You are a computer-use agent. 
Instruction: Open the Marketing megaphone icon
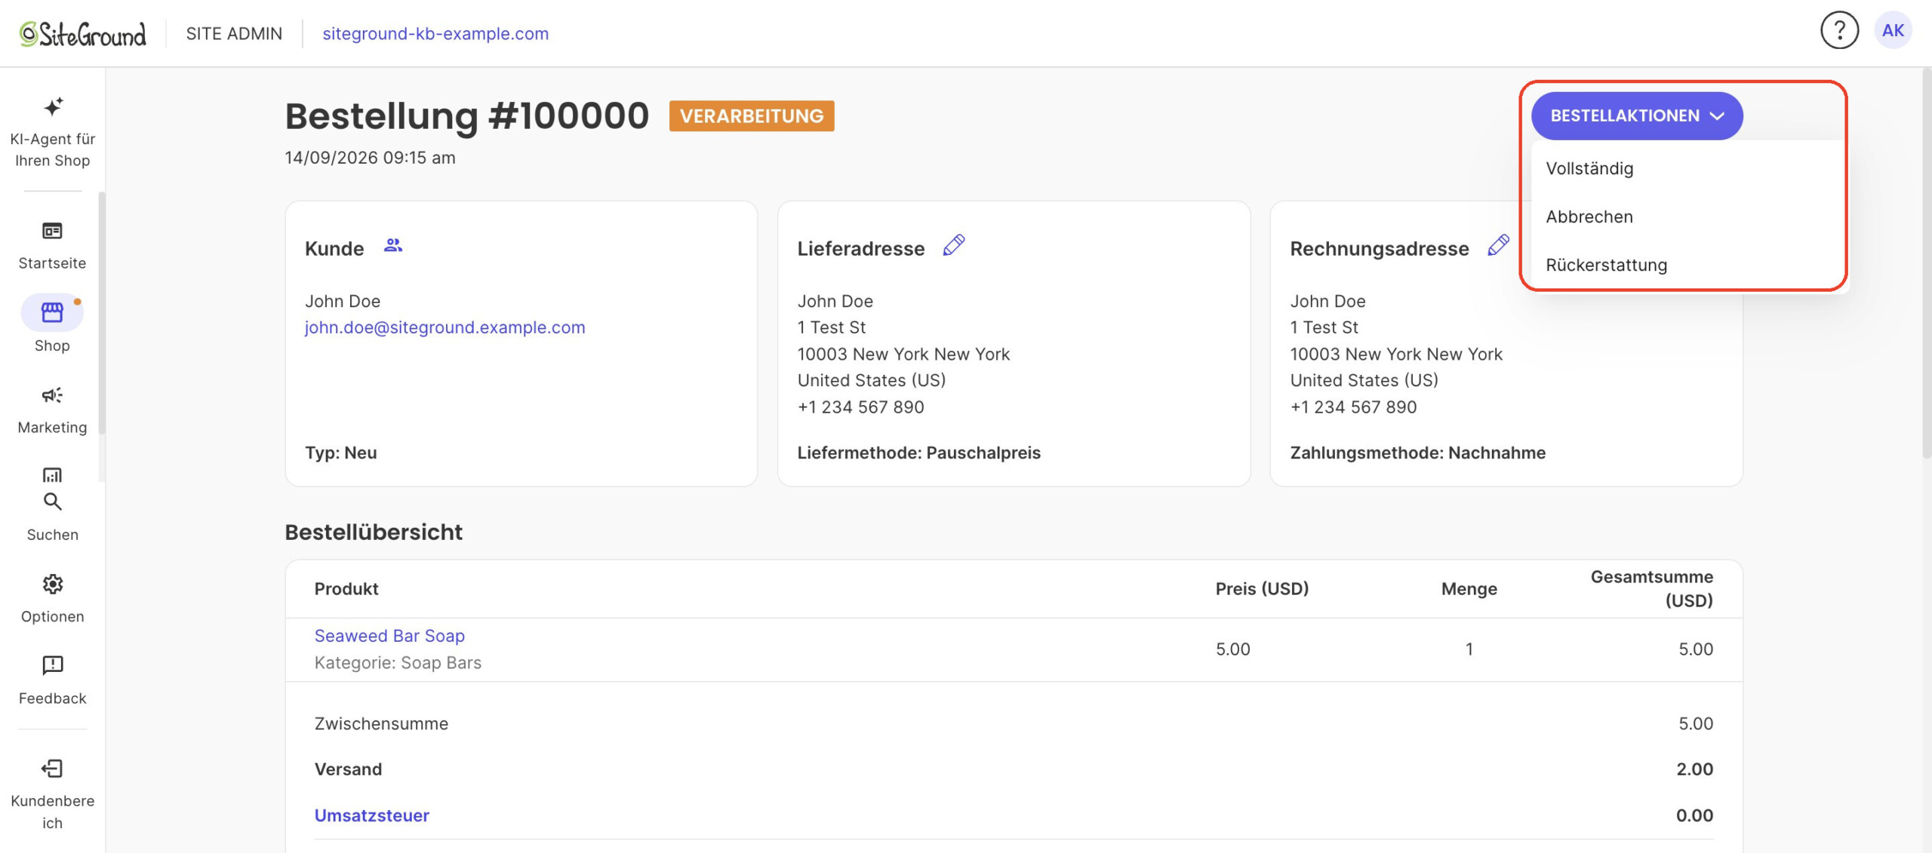point(52,395)
